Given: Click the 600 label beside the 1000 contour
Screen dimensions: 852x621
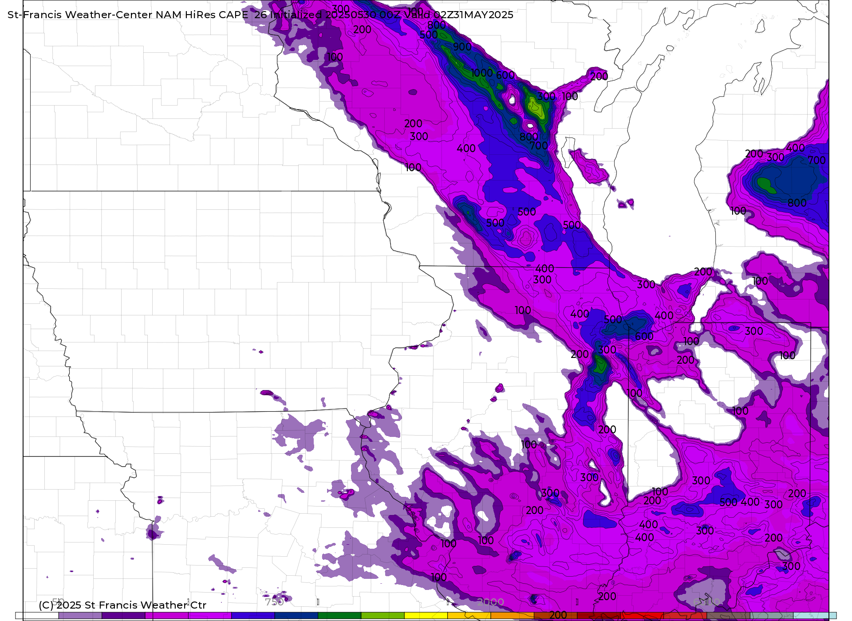Looking at the screenshot, I should [505, 75].
